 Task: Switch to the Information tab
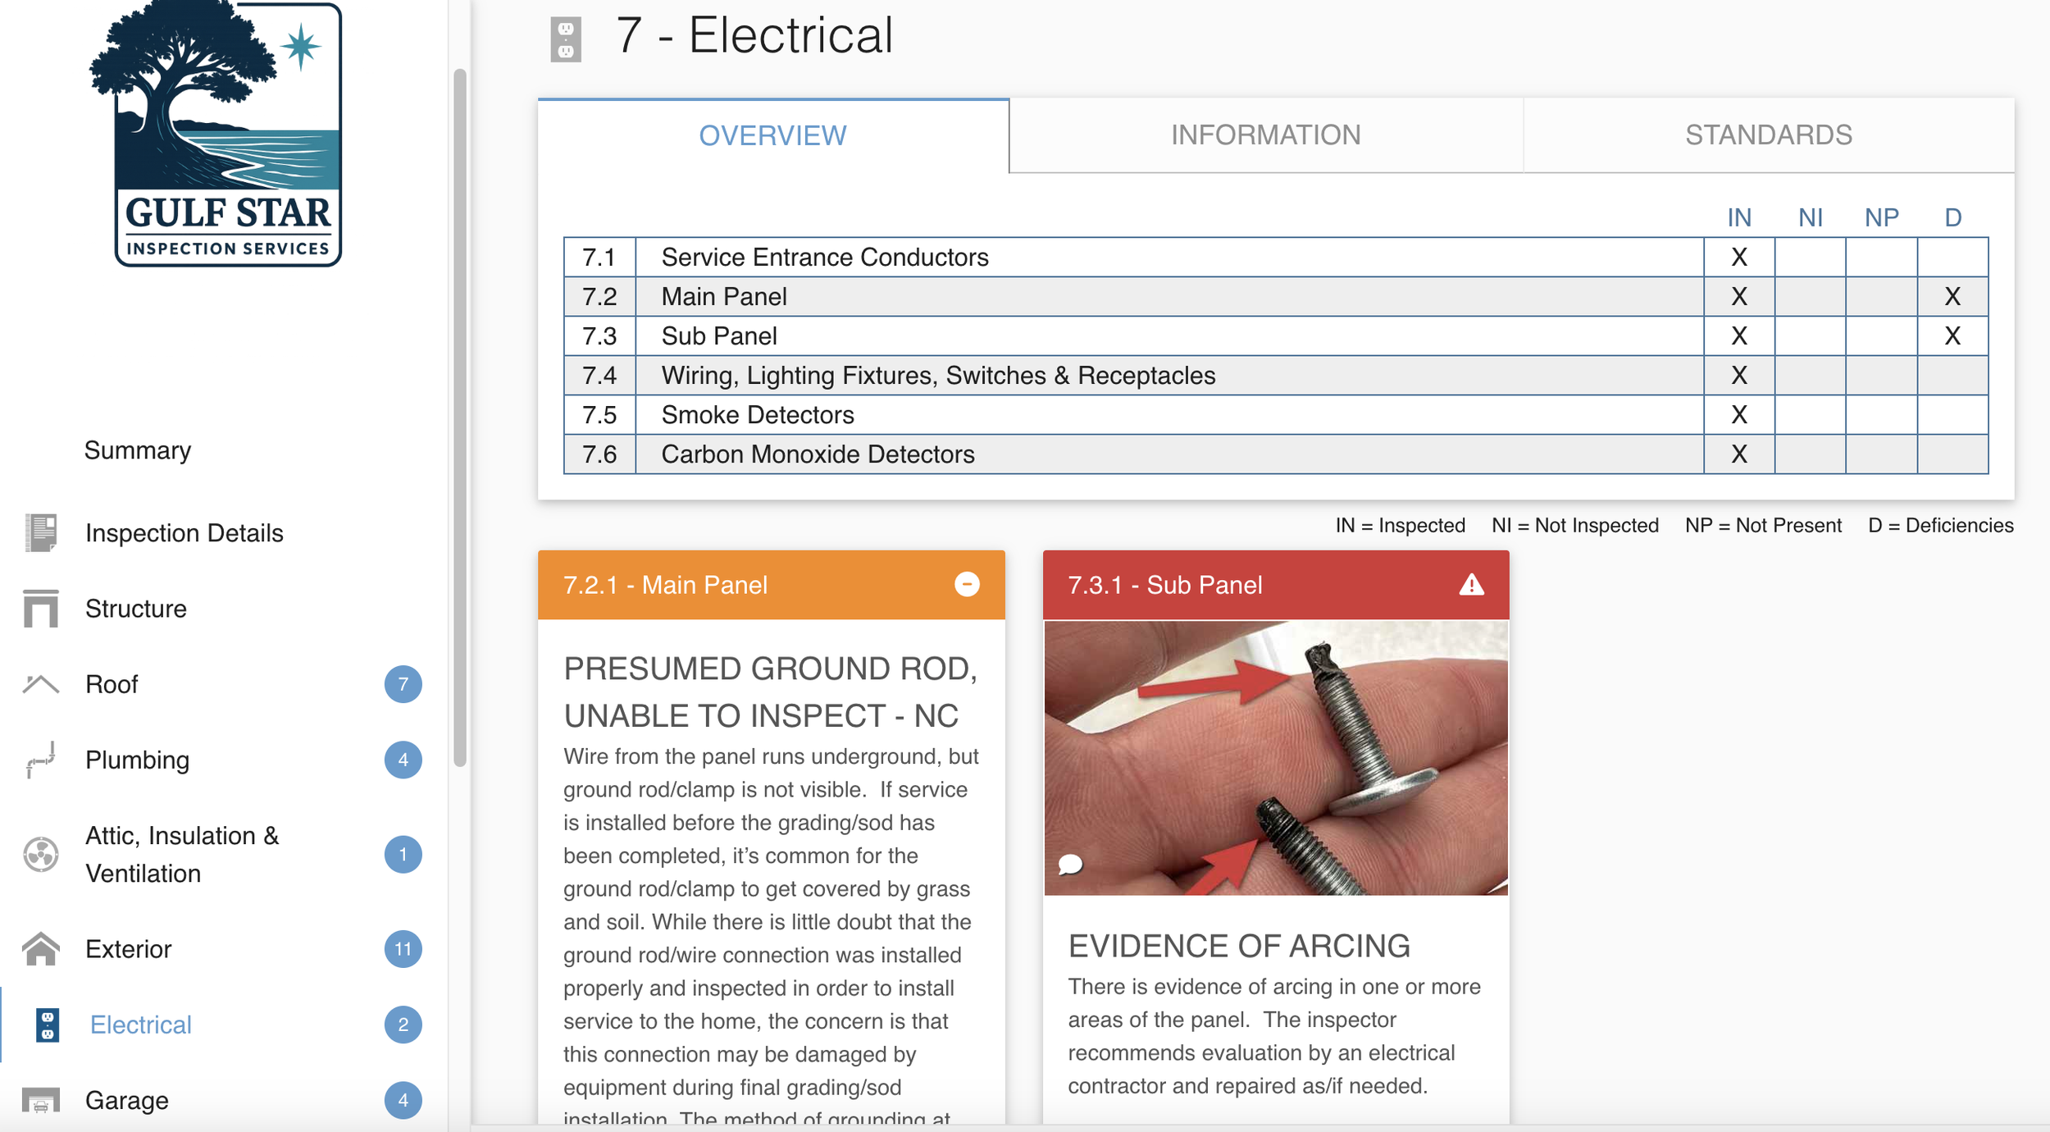1265,135
